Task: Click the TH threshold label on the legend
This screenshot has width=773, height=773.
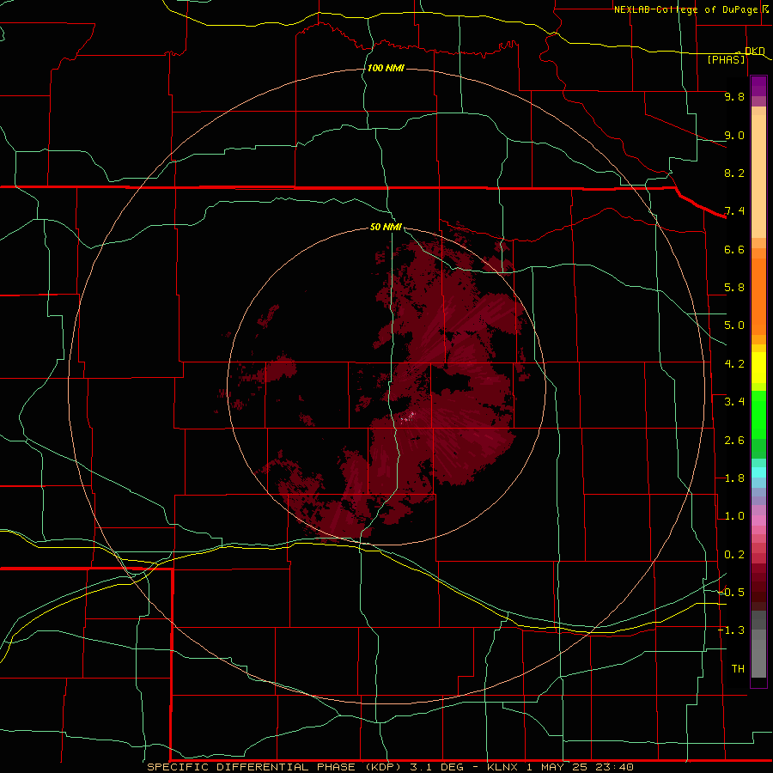Action: tap(738, 669)
